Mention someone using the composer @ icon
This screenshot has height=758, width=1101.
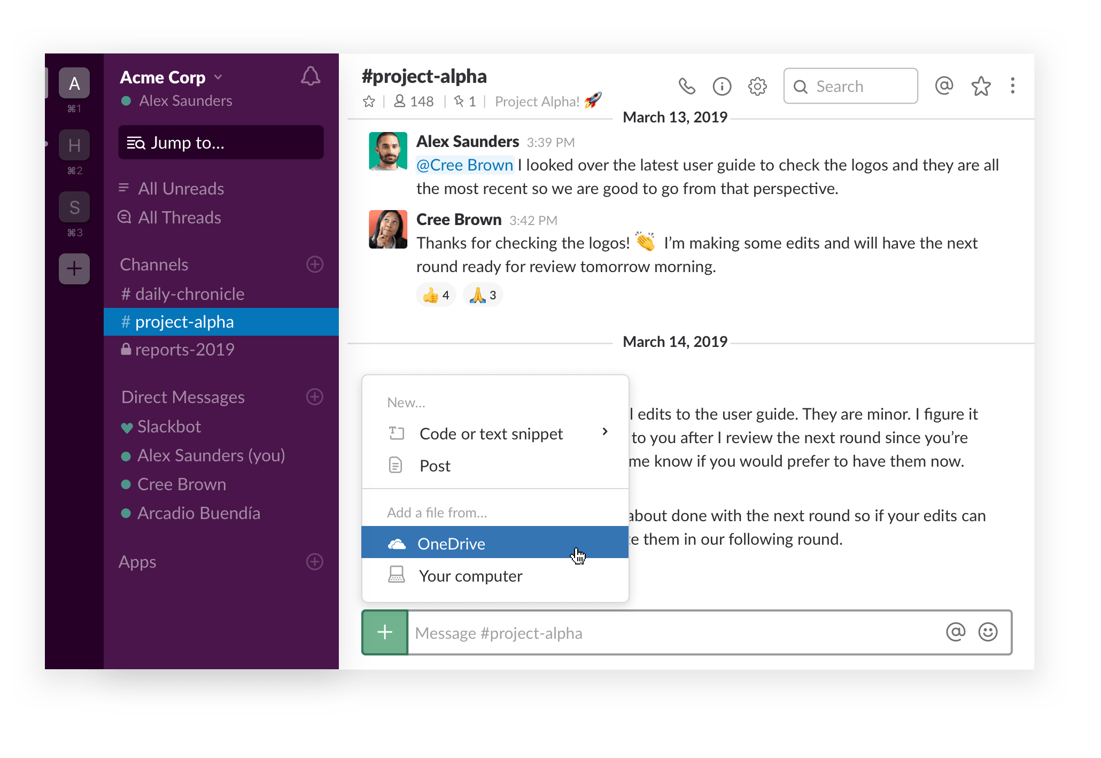pos(956,632)
